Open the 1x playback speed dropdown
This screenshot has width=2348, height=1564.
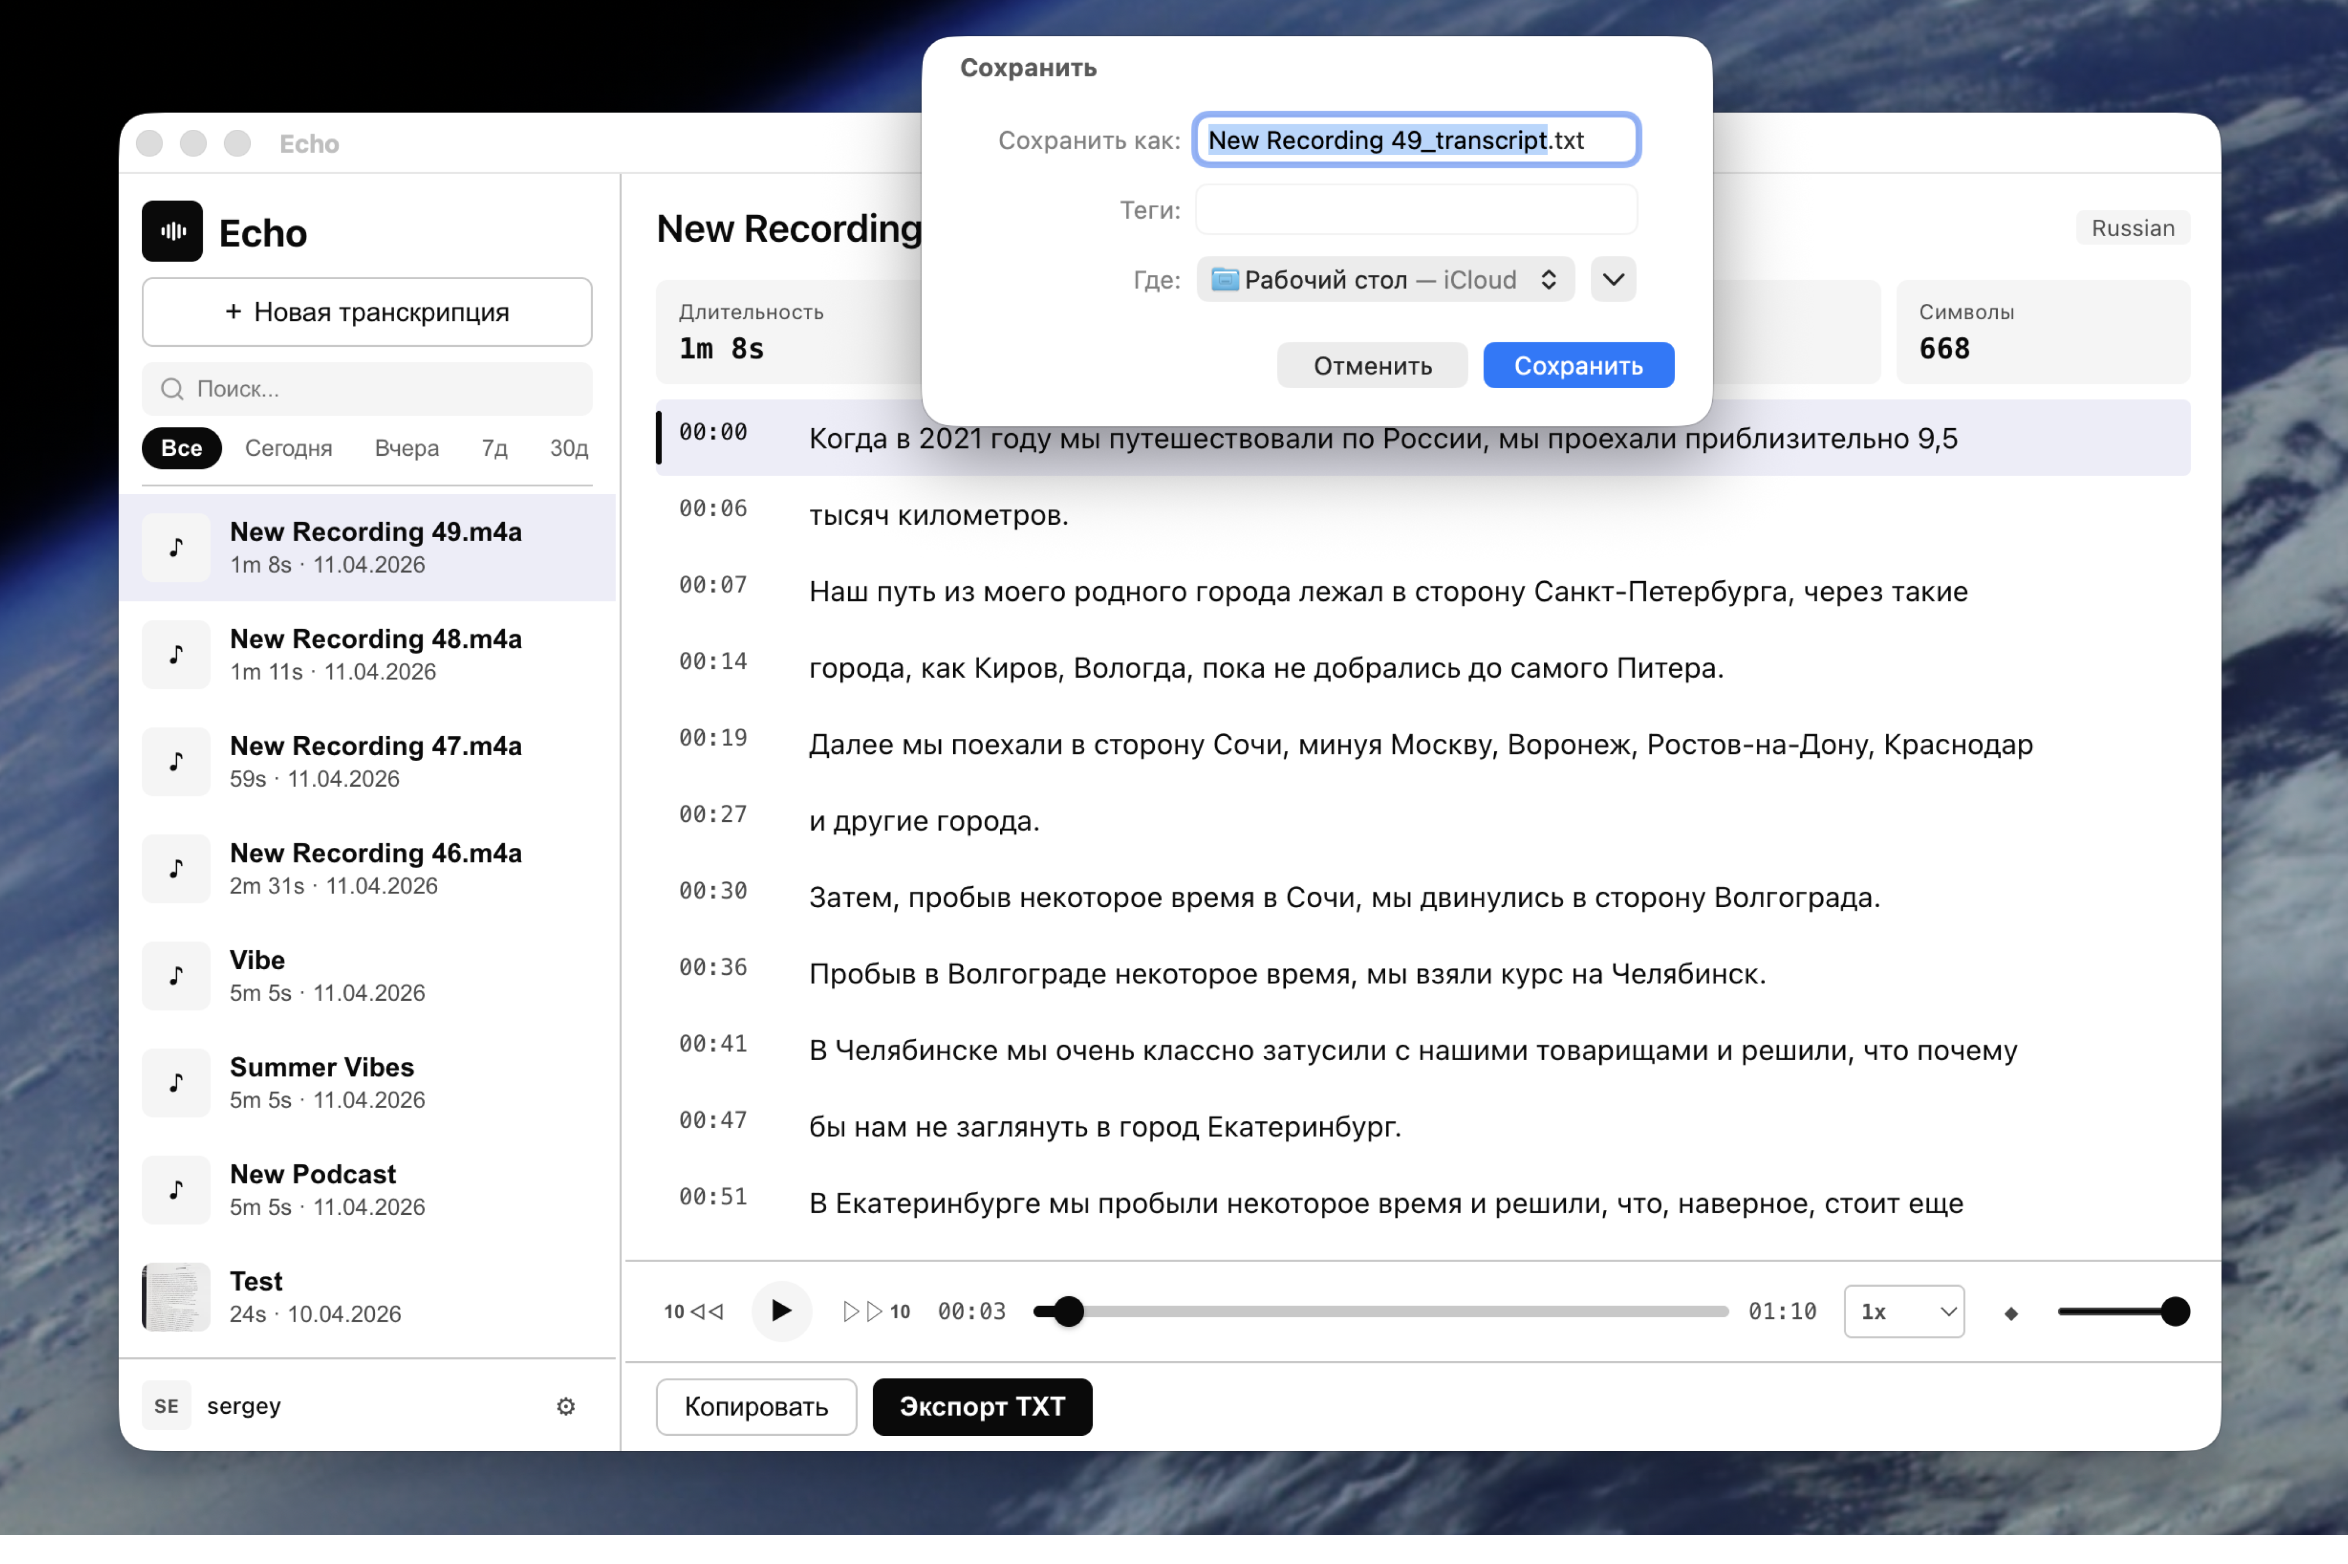click(x=1904, y=1310)
